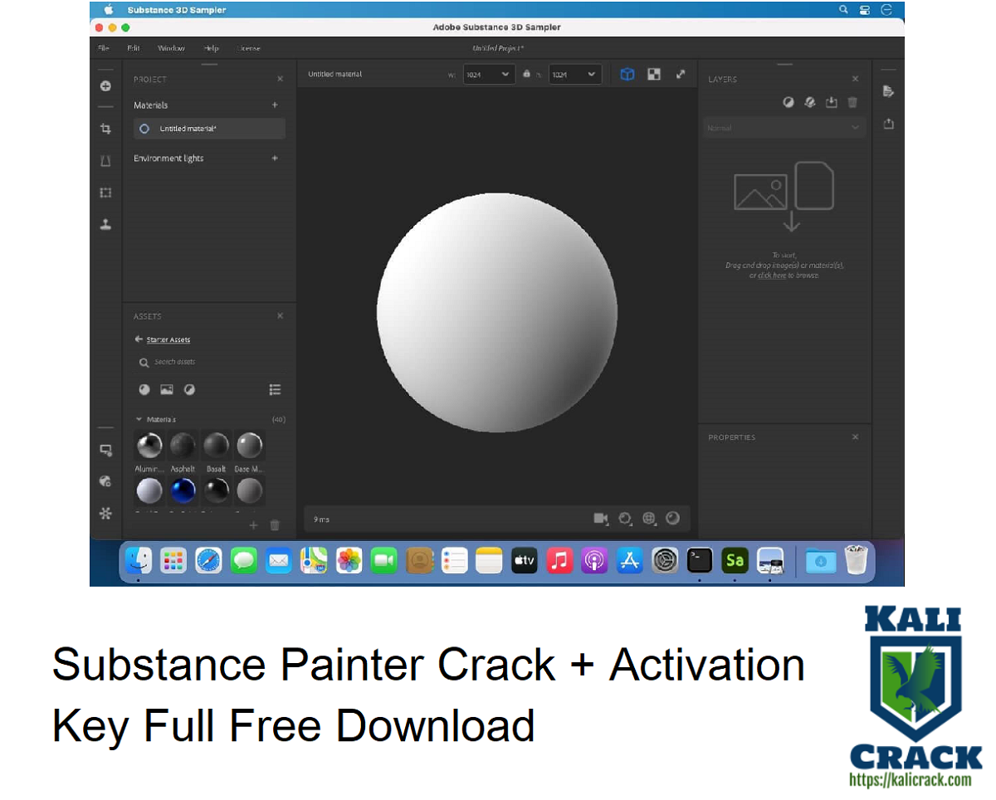The width and height of the screenshot is (996, 800).
Task: Select the Aluminium material thumbnail
Action: point(149,446)
